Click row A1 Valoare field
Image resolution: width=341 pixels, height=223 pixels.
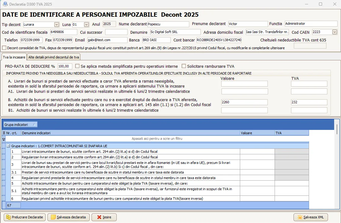(245, 91)
